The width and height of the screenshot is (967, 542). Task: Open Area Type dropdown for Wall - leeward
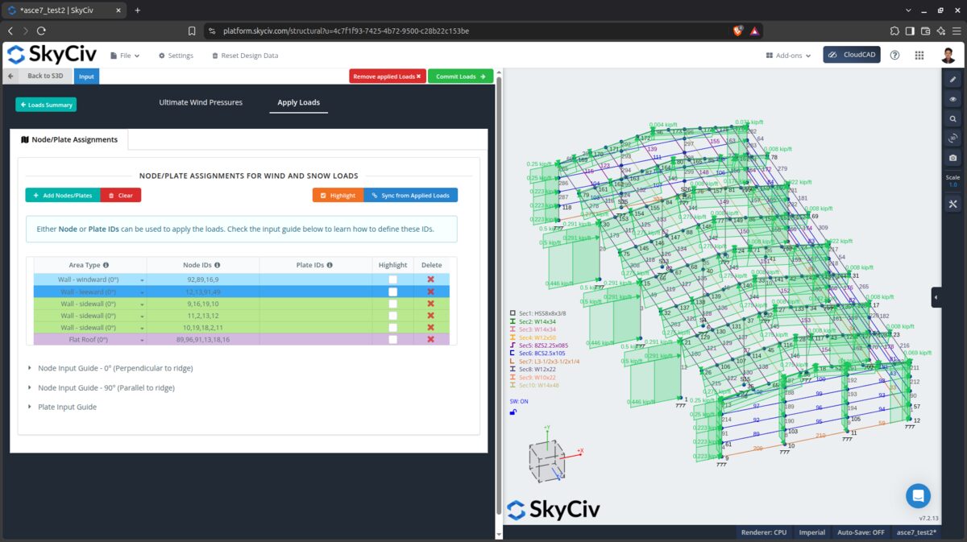click(x=143, y=292)
